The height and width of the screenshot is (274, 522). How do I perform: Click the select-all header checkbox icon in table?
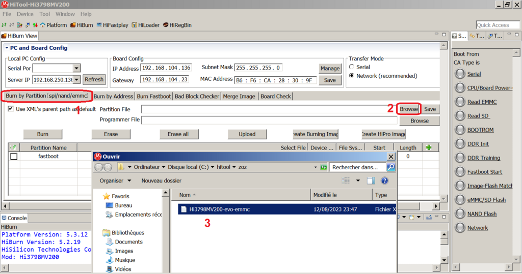point(13,147)
